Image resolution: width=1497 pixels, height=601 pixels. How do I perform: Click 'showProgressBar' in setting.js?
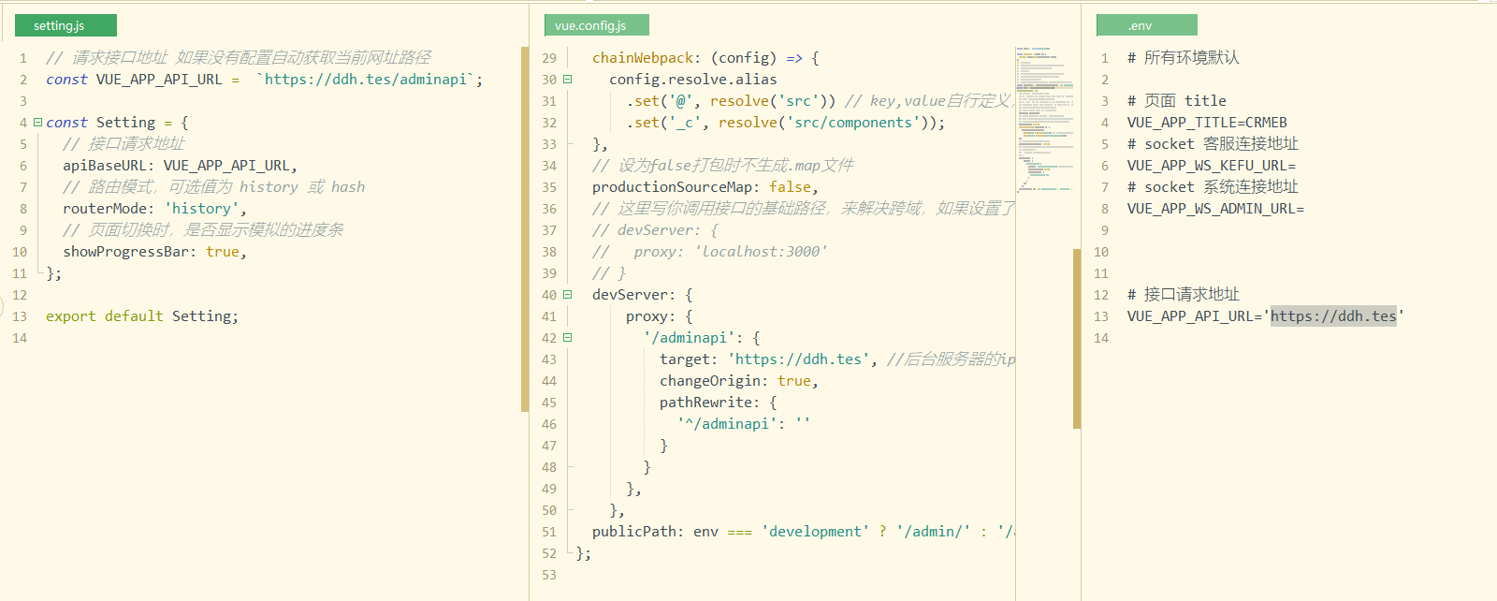[x=125, y=252]
